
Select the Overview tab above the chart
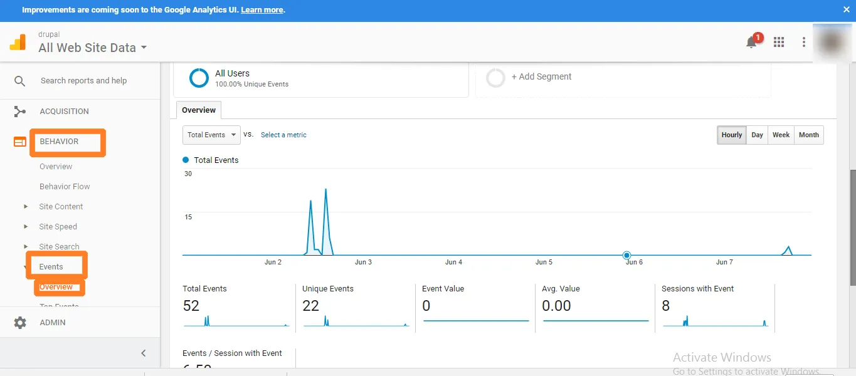(x=199, y=110)
